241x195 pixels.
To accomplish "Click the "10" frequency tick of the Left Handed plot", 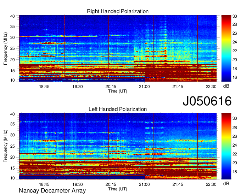I will click(x=12, y=178).
